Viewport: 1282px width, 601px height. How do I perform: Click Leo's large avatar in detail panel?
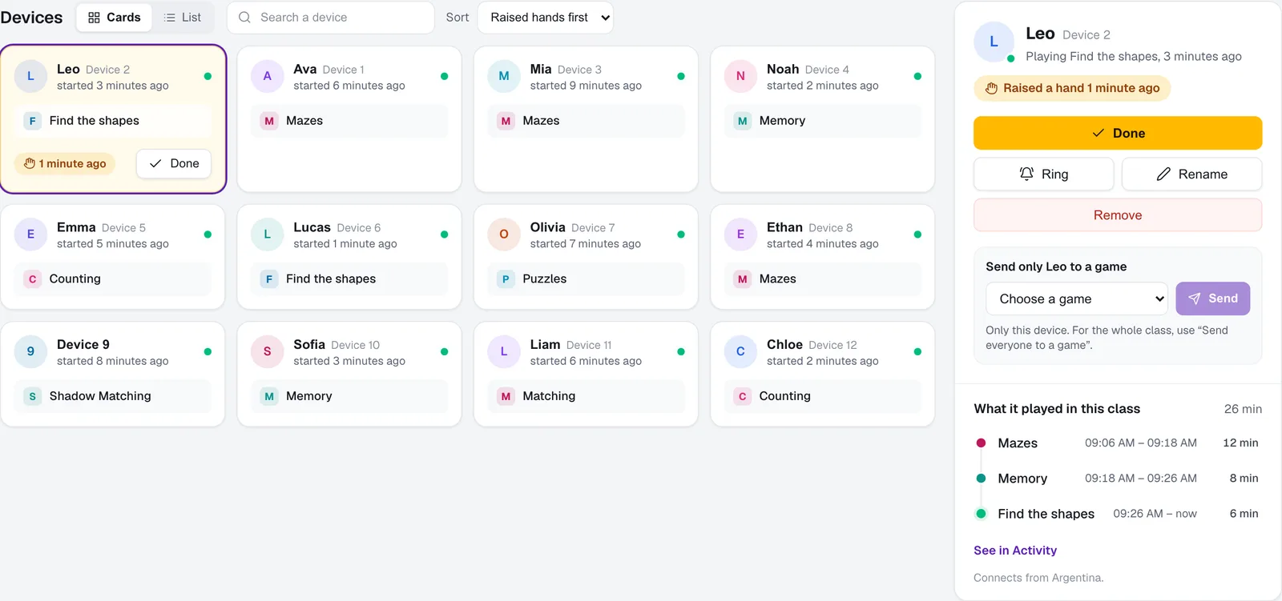(994, 42)
